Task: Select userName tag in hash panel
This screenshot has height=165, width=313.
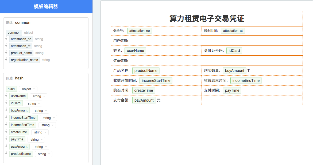Action: (18, 96)
